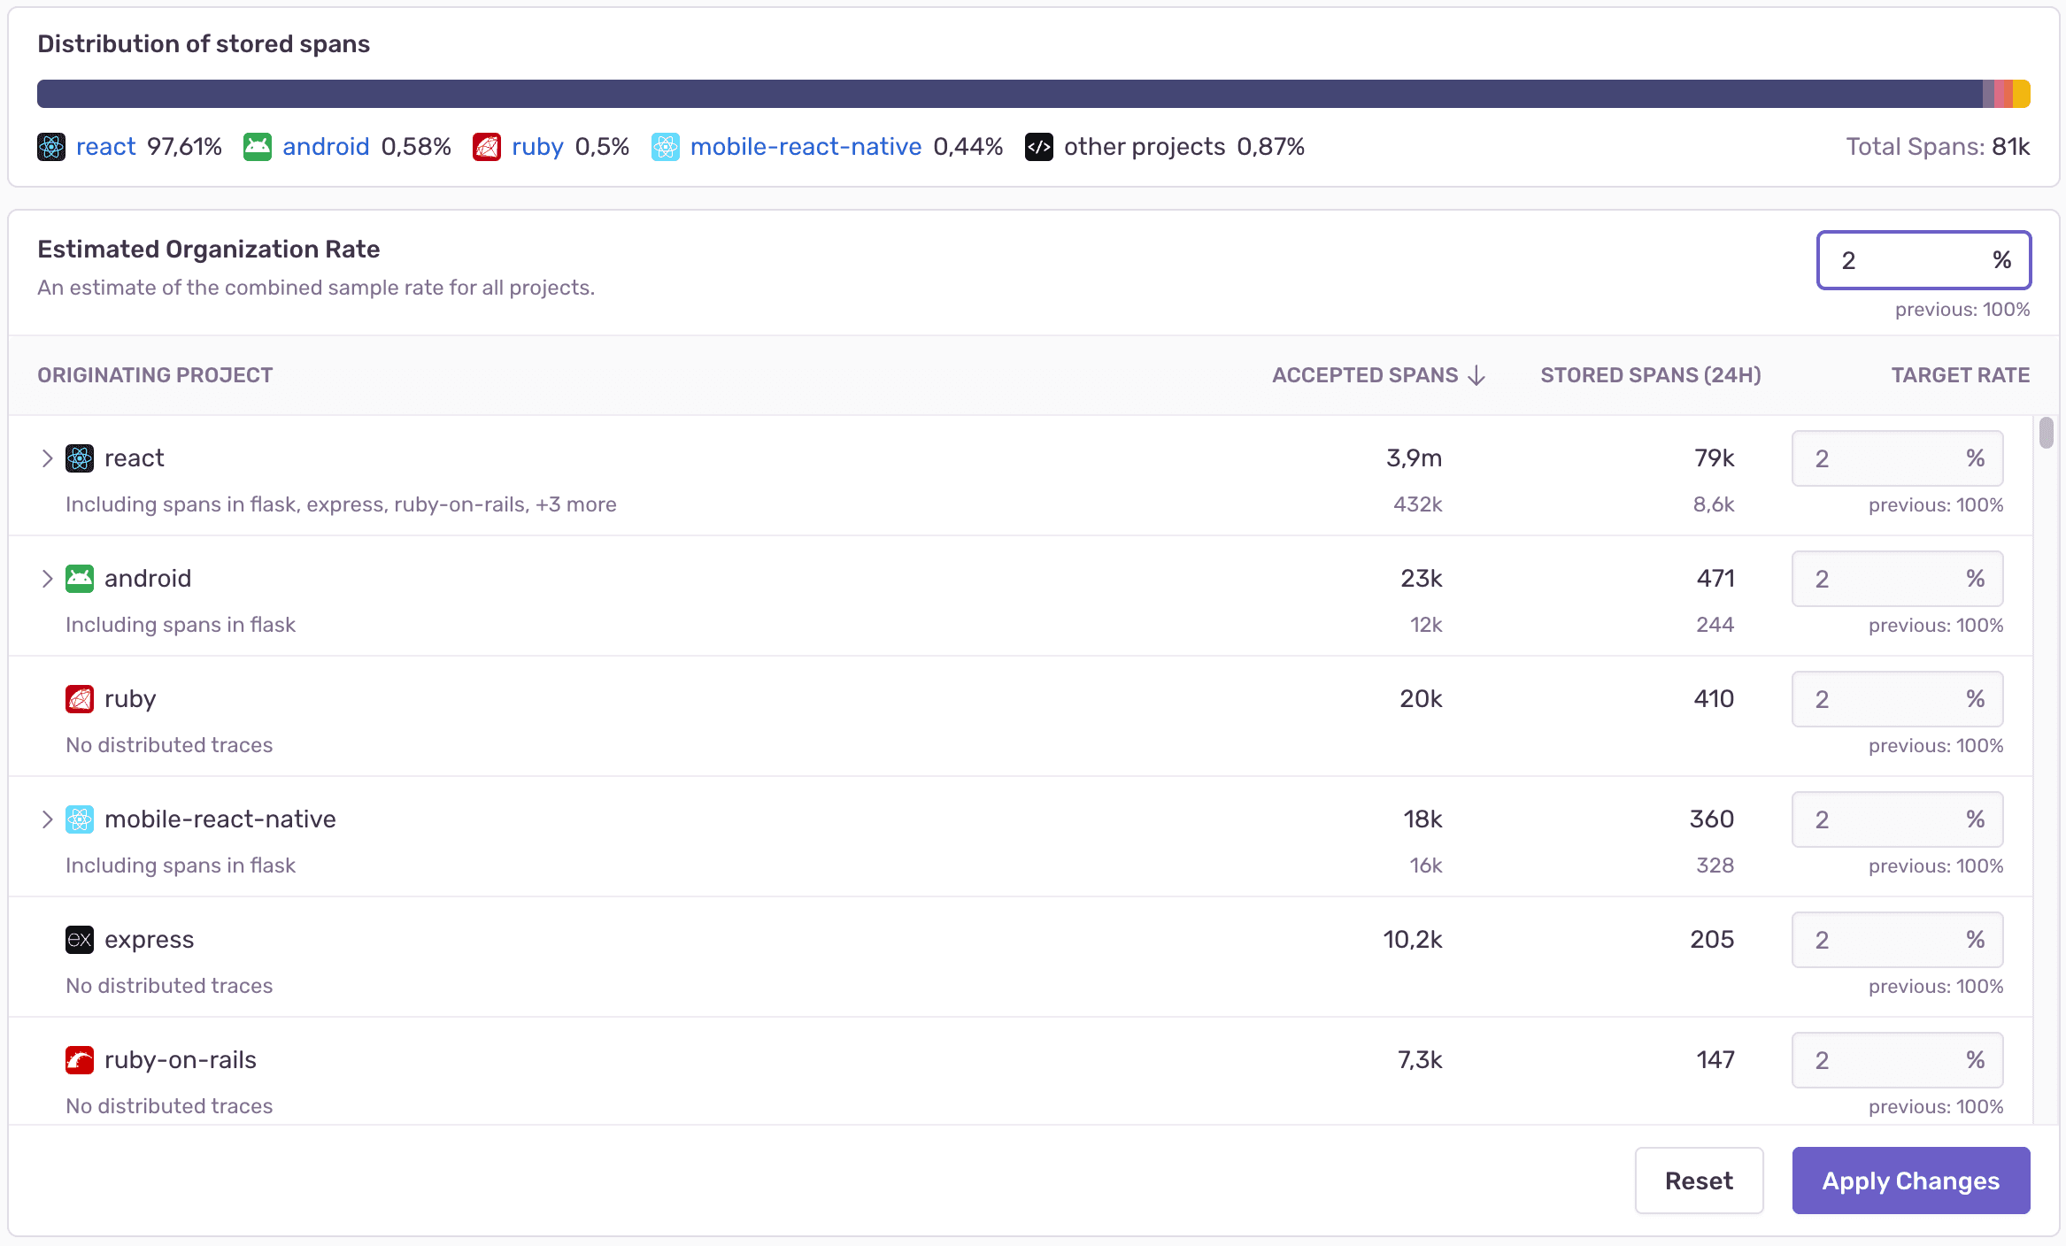Click the react icon in distribution legend
The image size is (2066, 1246).
51,147
